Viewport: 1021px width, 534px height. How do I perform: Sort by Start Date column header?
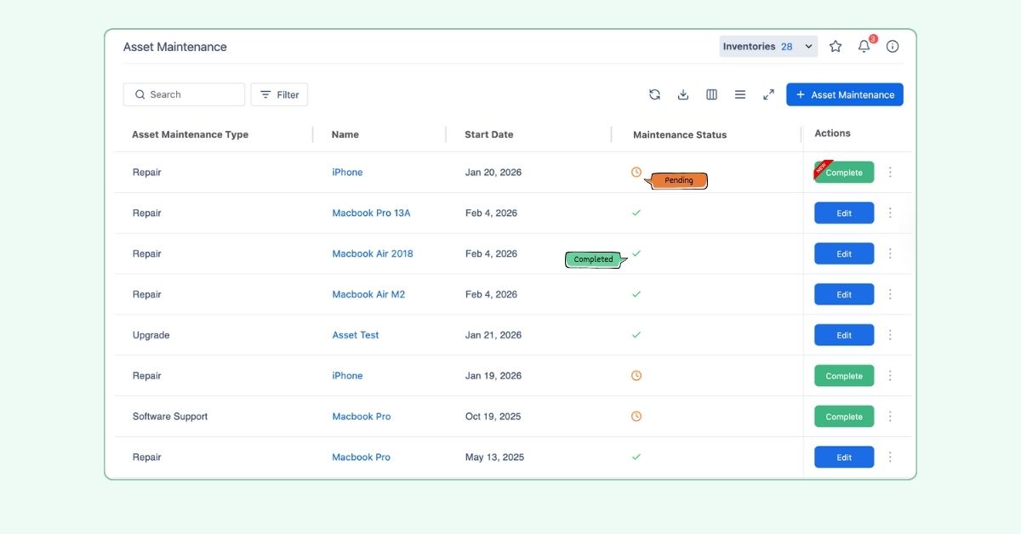[489, 134]
